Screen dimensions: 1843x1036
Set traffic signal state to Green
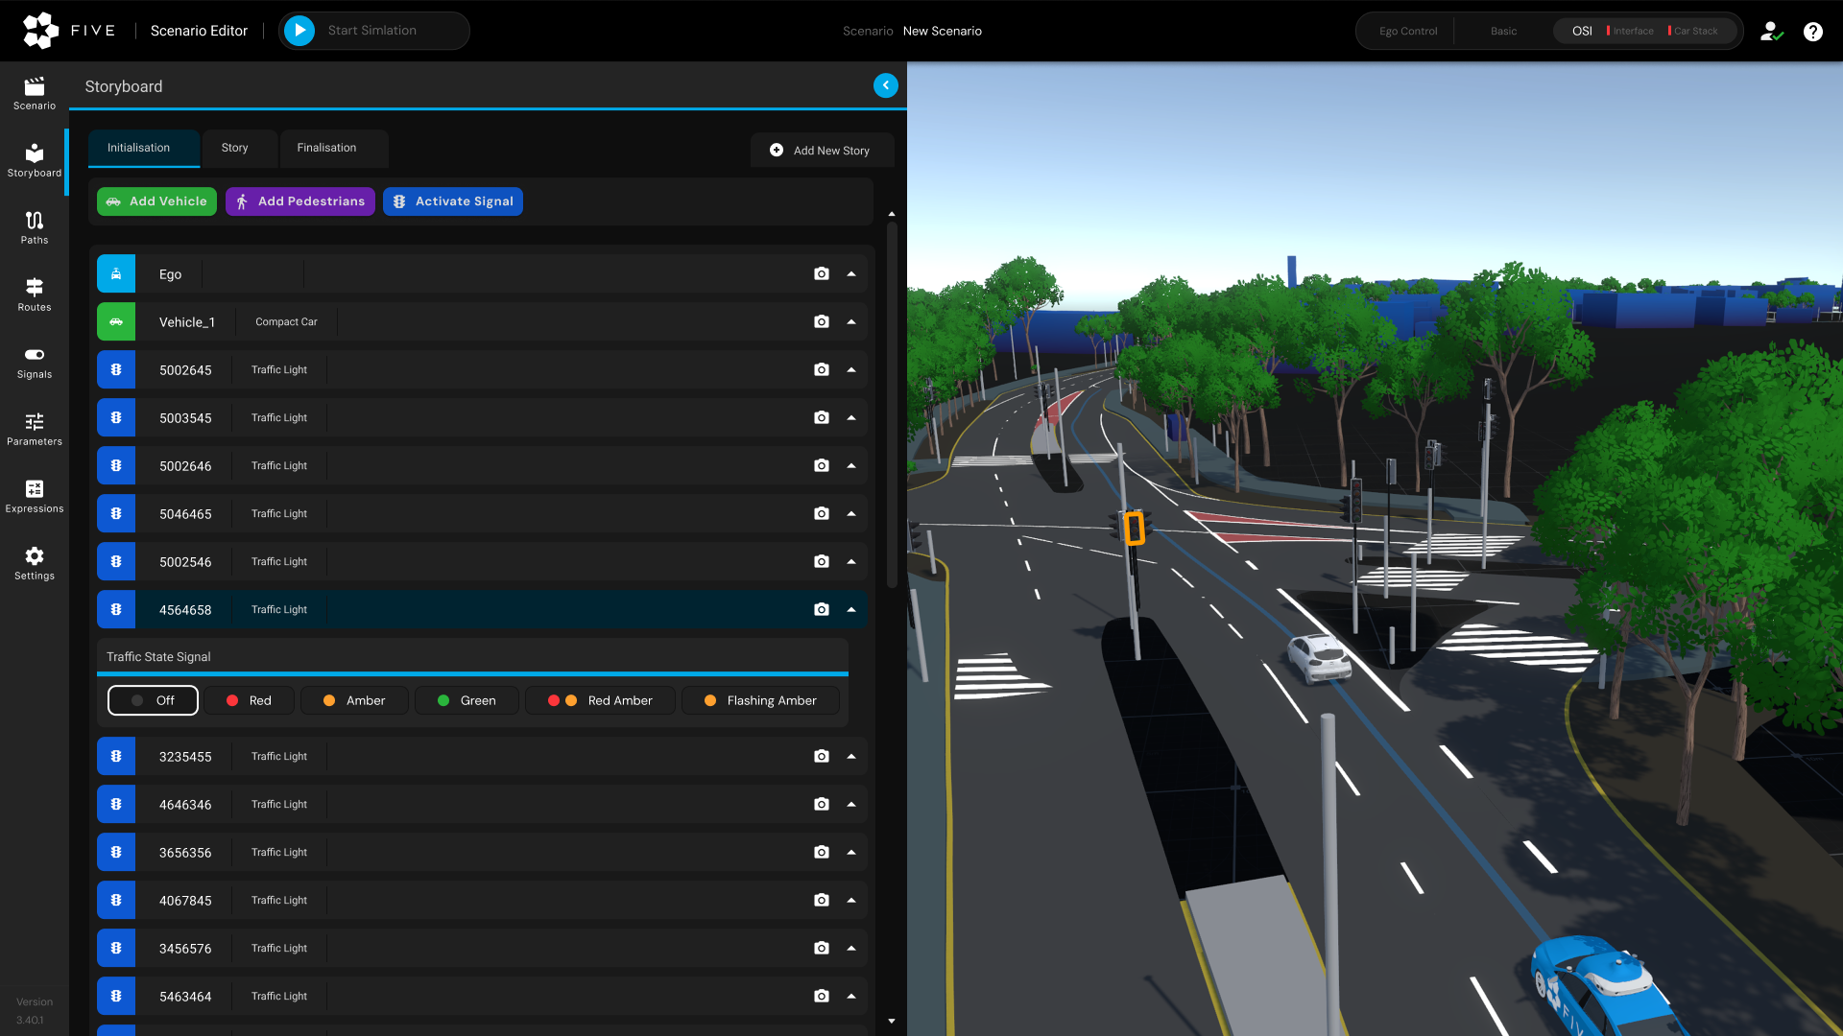[467, 700]
